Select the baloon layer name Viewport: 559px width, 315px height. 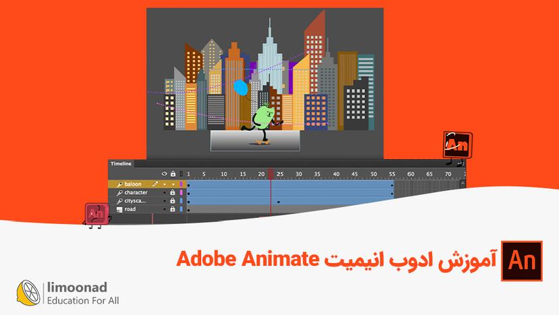pos(133,184)
